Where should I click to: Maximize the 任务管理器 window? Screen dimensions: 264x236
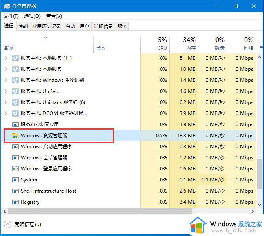click(236, 6)
